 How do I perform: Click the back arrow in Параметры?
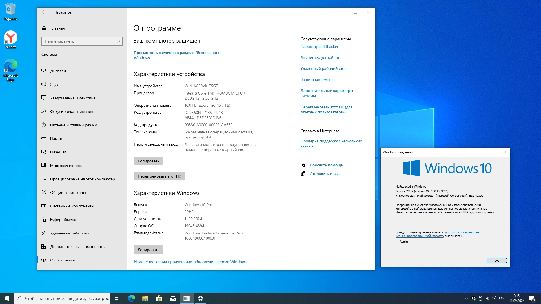click(x=44, y=12)
